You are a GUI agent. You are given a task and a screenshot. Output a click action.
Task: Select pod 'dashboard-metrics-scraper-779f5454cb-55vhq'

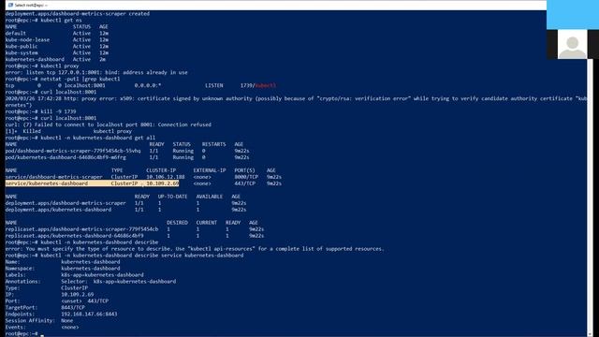73,151
